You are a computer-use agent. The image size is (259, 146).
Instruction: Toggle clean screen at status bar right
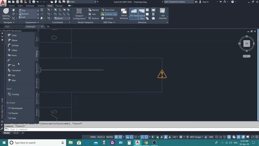point(253,137)
